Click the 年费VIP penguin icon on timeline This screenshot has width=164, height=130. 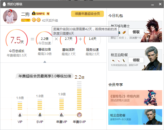61,115
